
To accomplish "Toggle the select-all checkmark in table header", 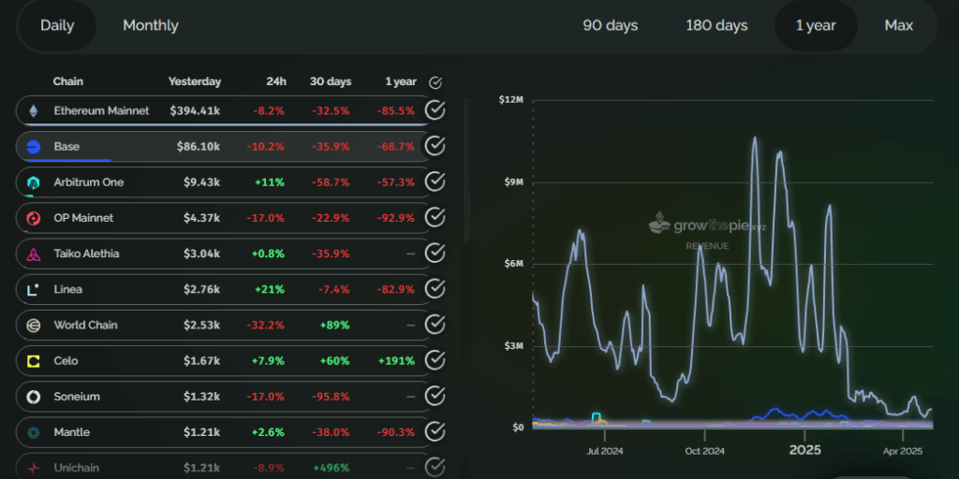I will pyautogui.click(x=435, y=82).
